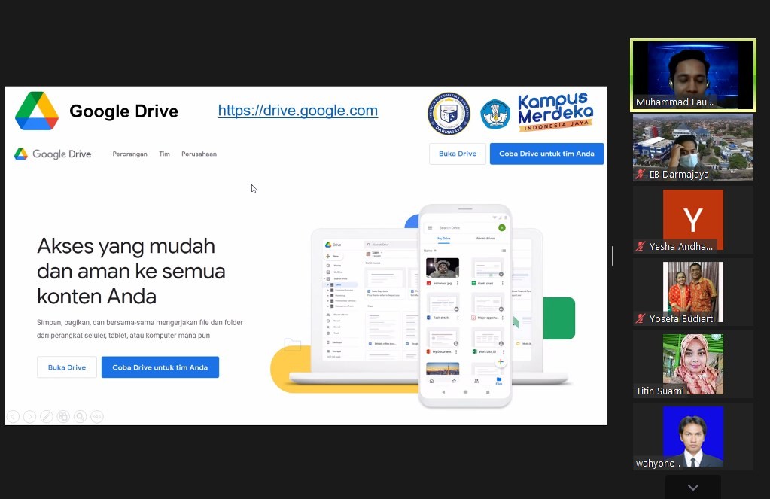
Task: Click the slideshow zoom magnifier icon
Action: (x=80, y=416)
